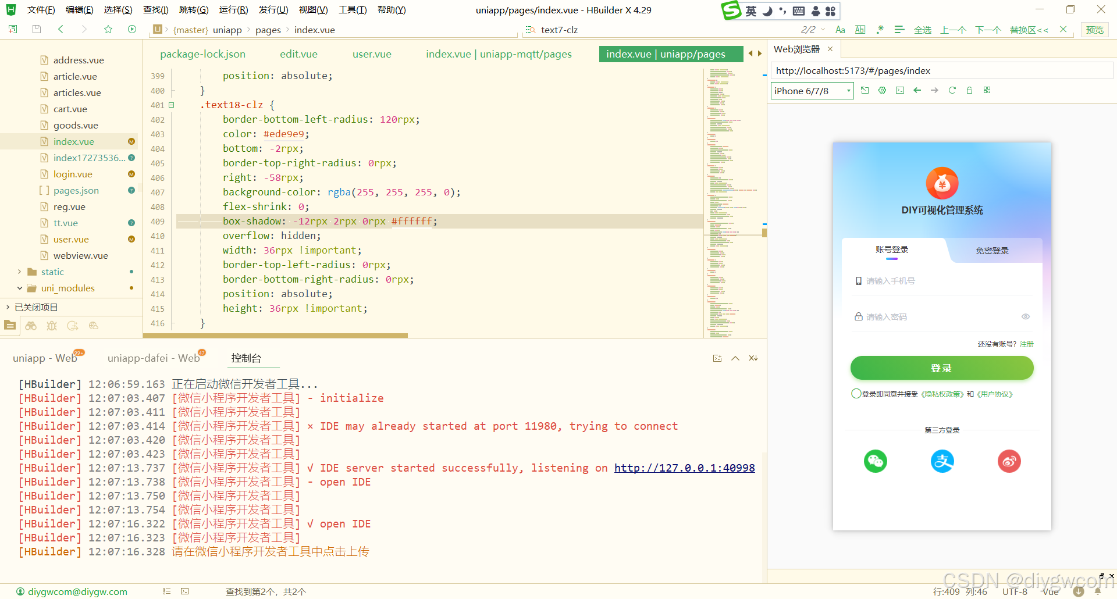The image size is (1117, 599).
Task: Click the Alipay third-party login icon
Action: click(x=942, y=461)
